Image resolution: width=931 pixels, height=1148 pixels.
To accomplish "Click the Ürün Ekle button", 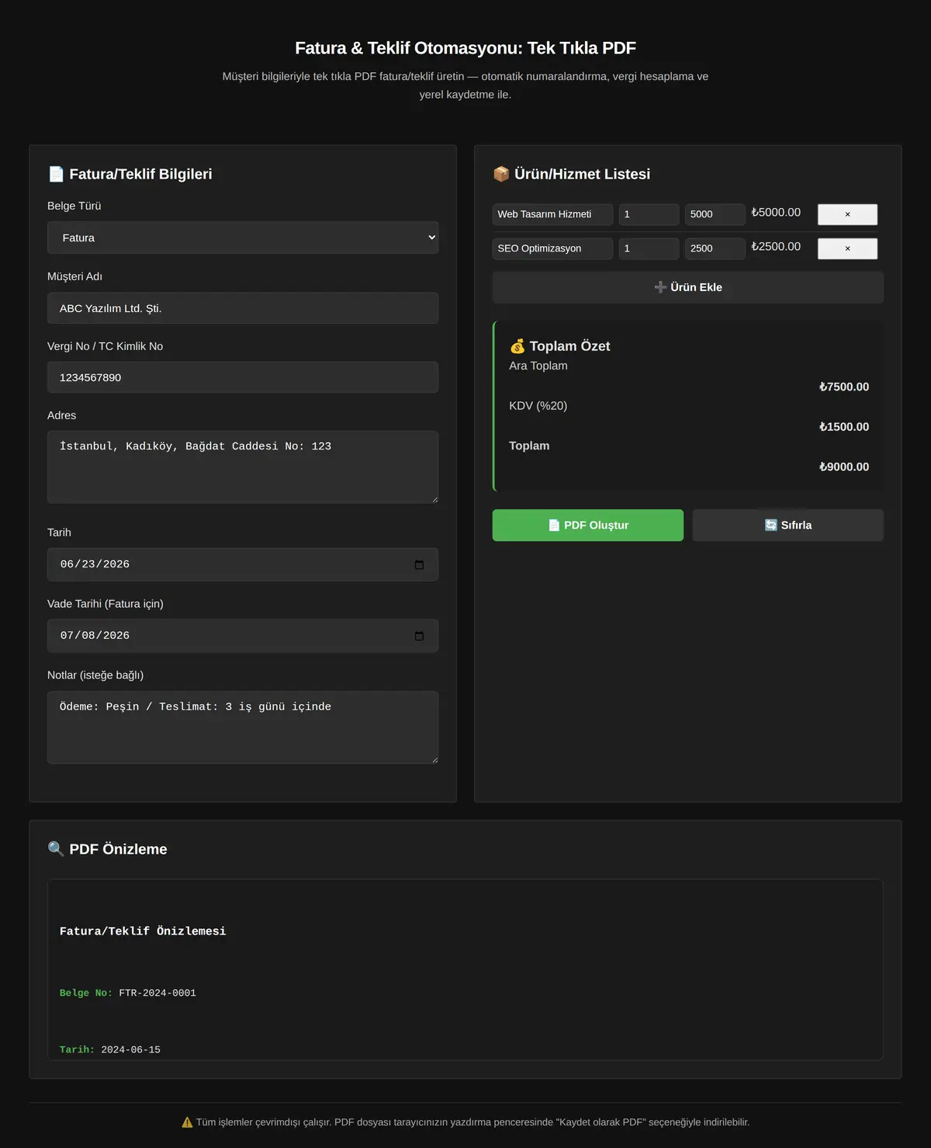I will pos(687,287).
